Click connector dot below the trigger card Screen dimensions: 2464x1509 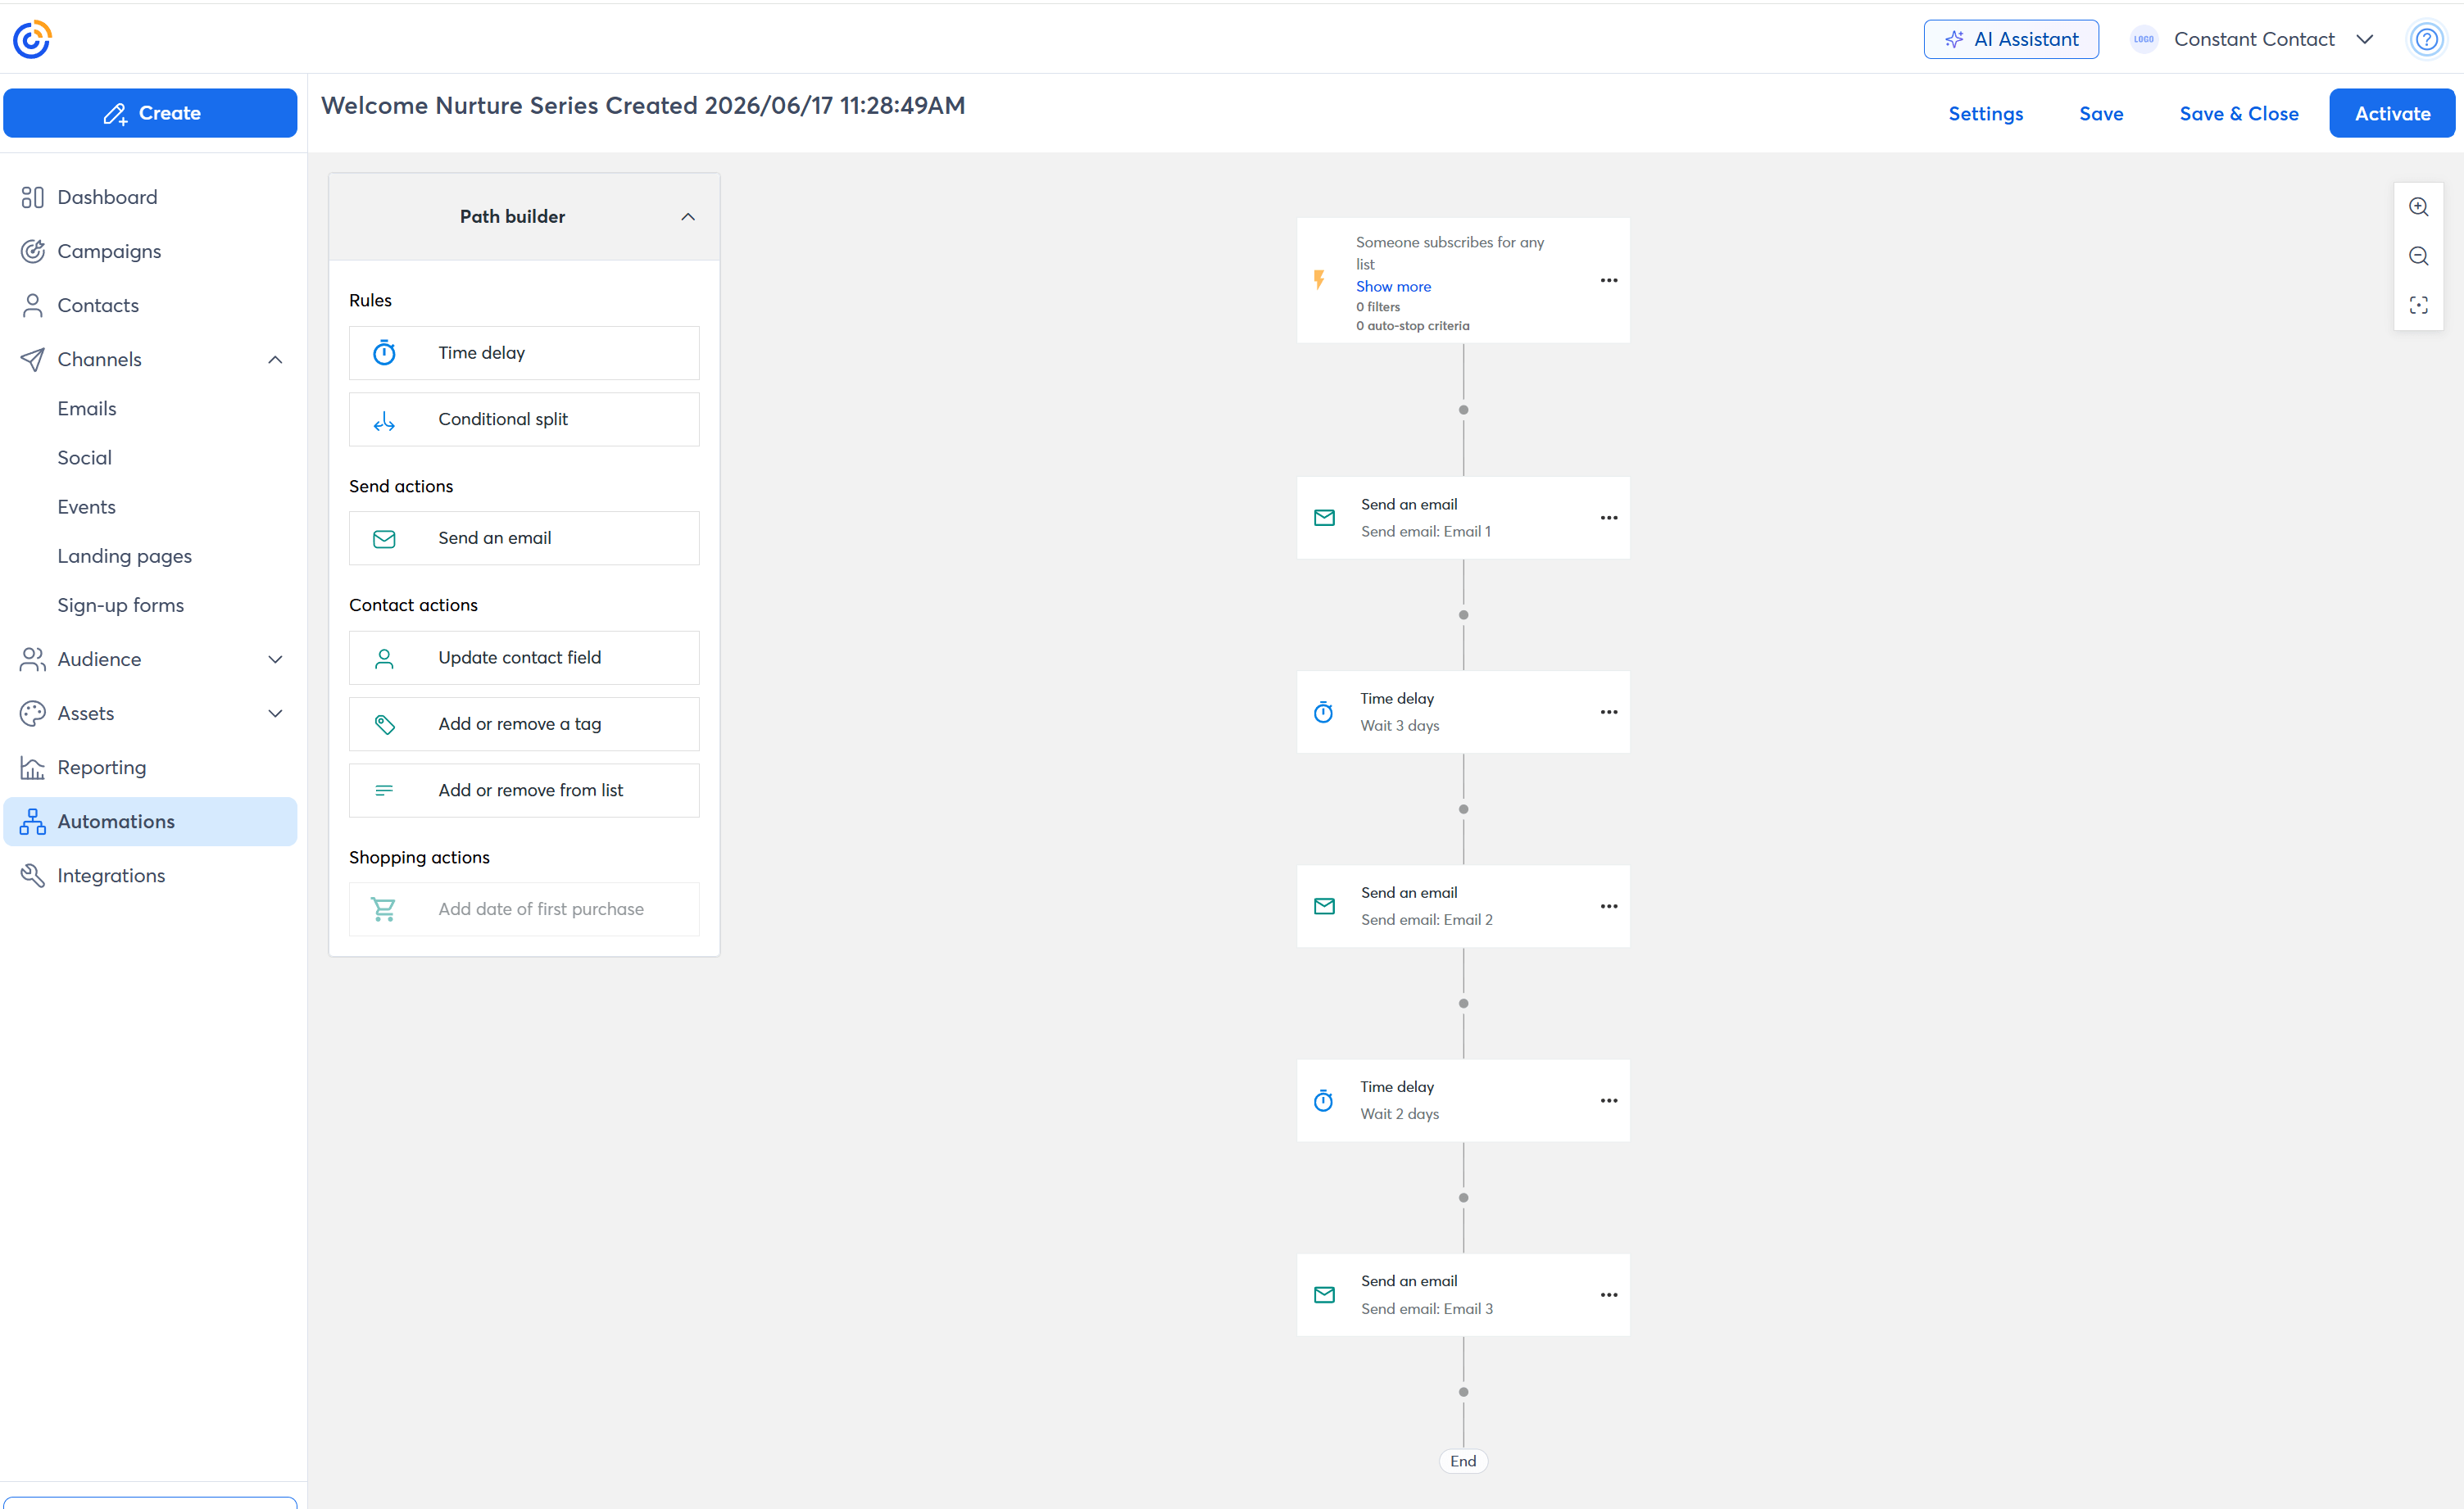[x=1463, y=410]
